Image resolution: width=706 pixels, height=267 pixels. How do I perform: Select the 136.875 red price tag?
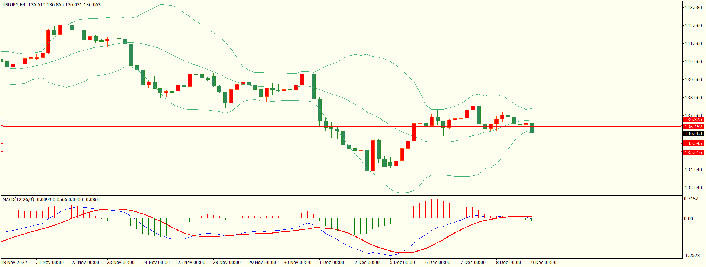pos(693,120)
